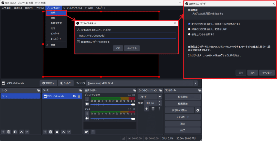Open 設定 from the Controls panel

183,124
